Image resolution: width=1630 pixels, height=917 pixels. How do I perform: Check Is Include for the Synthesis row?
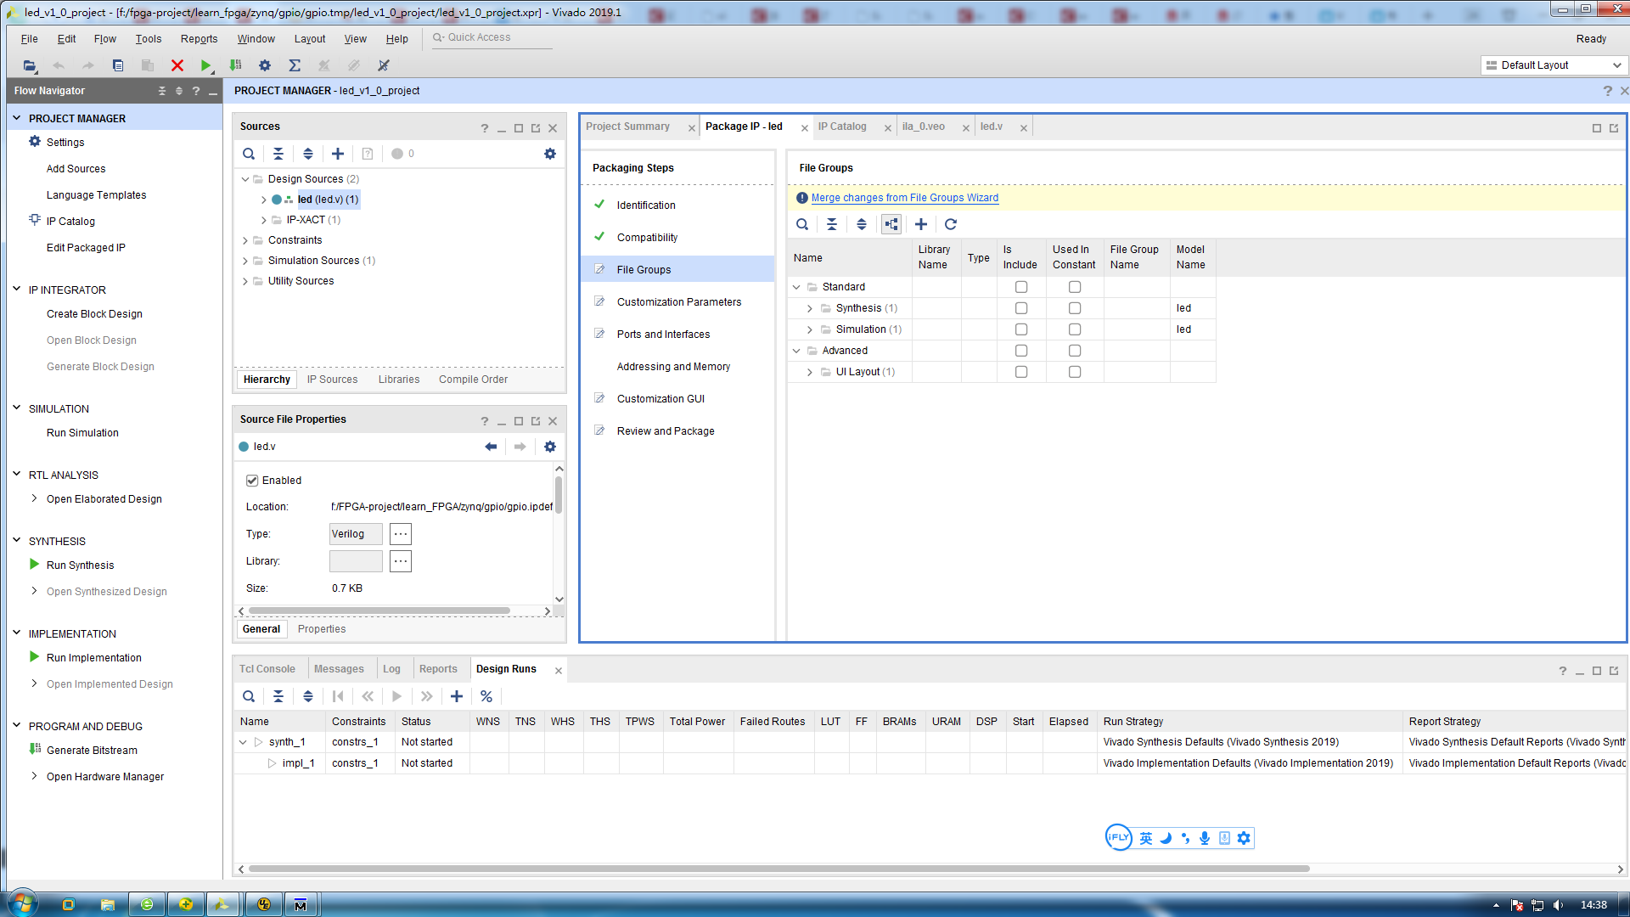click(x=1021, y=308)
